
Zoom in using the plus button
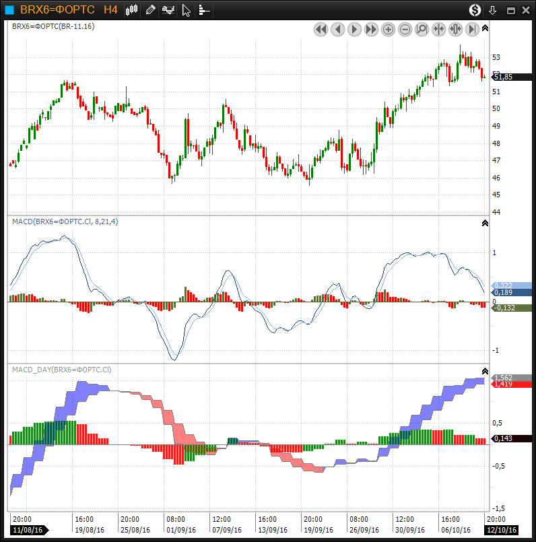click(x=389, y=29)
